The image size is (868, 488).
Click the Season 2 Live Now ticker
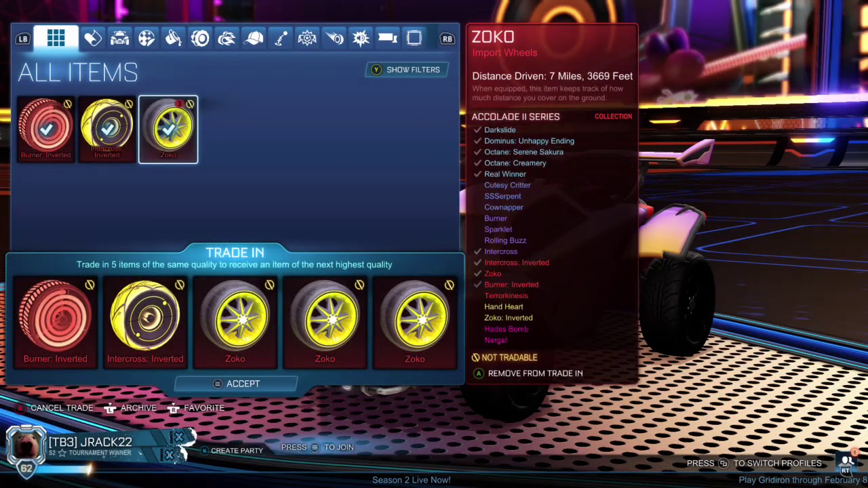(411, 481)
